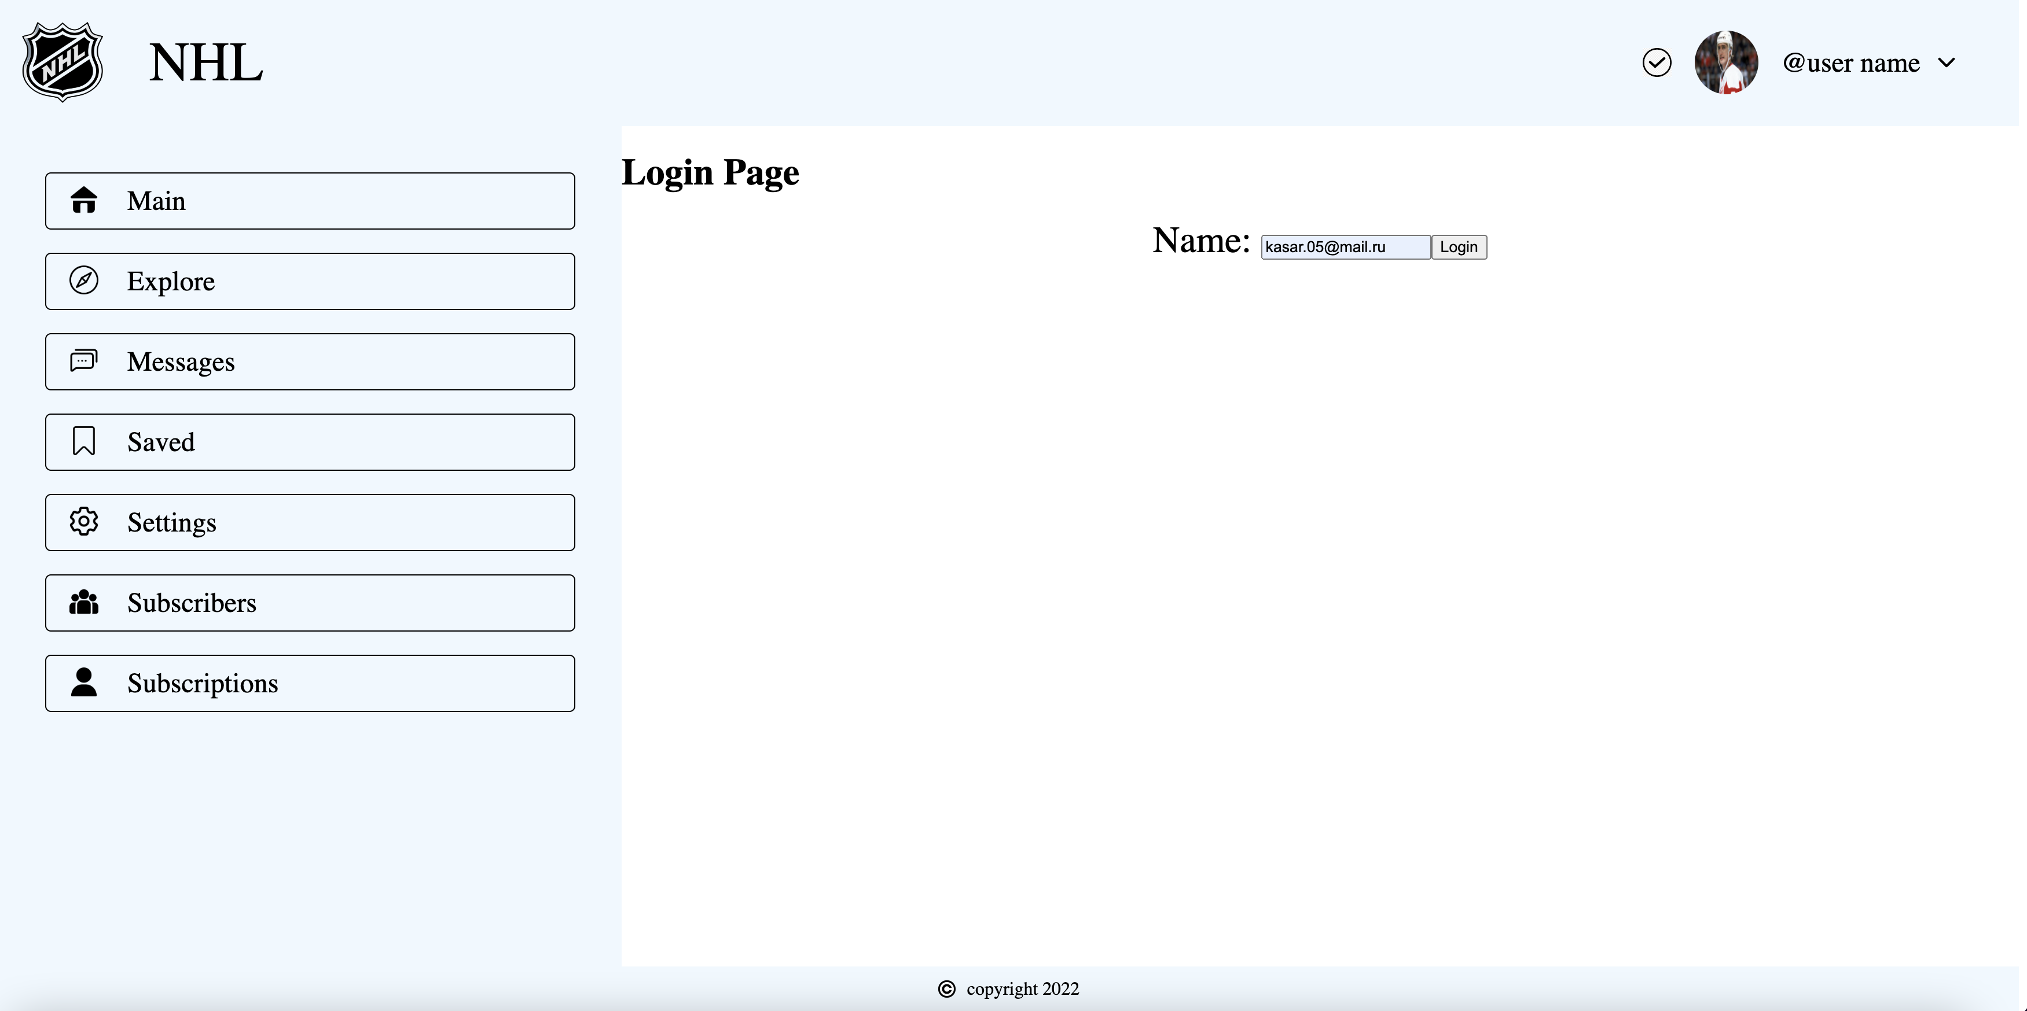Expand the user account dropdown chevron
The height and width of the screenshot is (1011, 2027).
click(1948, 63)
